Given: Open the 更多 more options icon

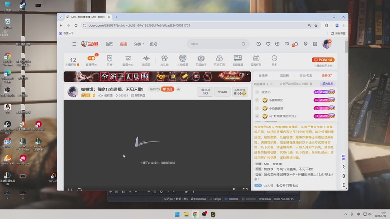Looking at the screenshot, I should (x=274, y=60).
